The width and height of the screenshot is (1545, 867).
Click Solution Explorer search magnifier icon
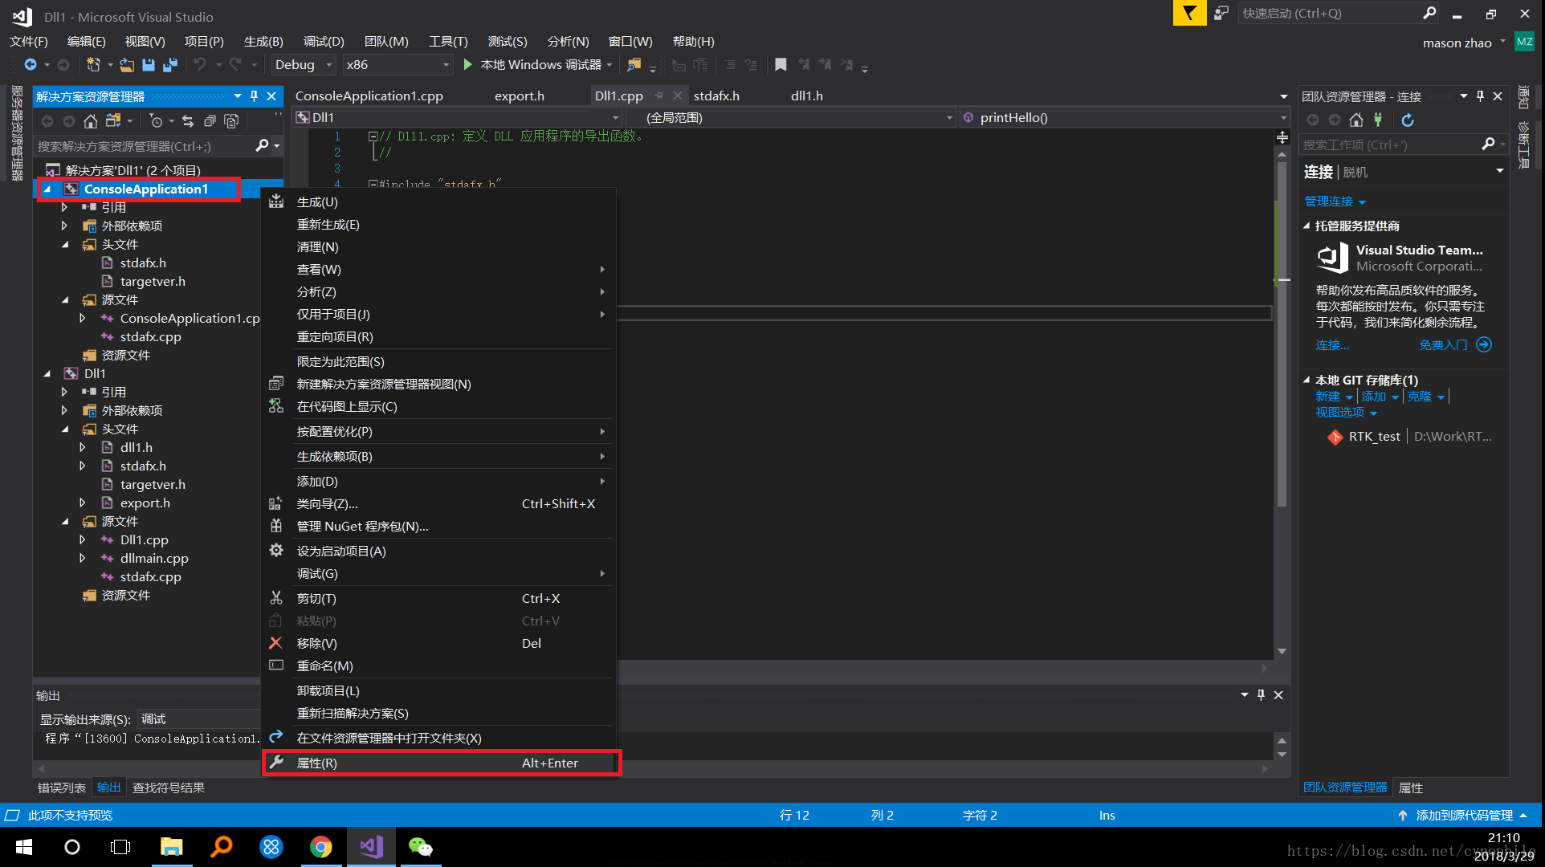[262, 145]
